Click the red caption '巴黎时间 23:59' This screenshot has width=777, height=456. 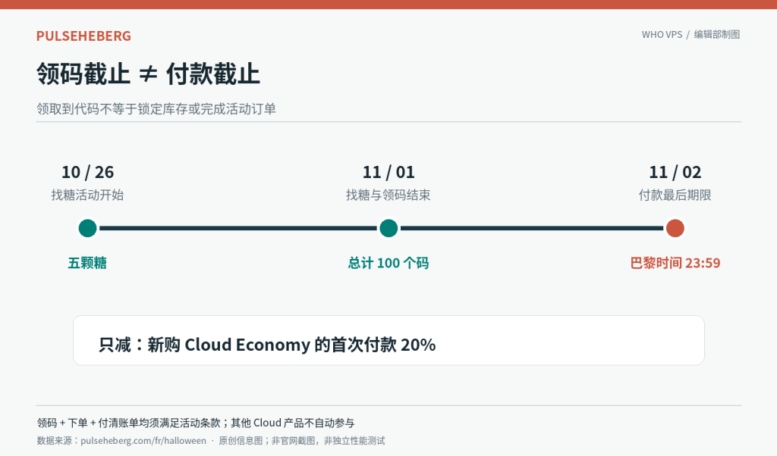click(x=675, y=263)
